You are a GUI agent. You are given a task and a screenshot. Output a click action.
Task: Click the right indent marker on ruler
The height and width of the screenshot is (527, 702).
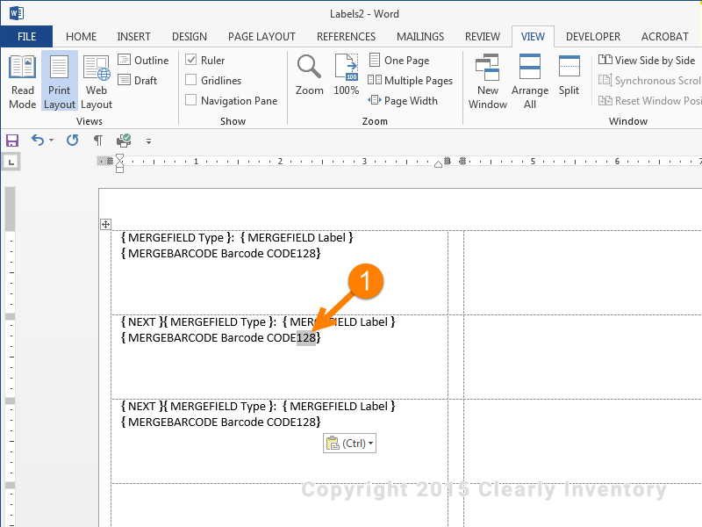pyautogui.click(x=438, y=164)
